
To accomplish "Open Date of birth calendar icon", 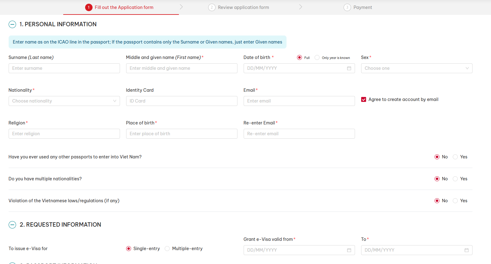I will [349, 68].
